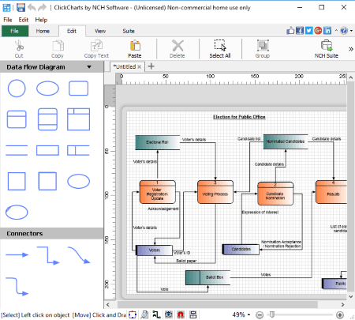Expand the Data Flow Diagram shape category dropdown
Image resolution: width=355 pixels, height=320 pixels.
(x=89, y=67)
